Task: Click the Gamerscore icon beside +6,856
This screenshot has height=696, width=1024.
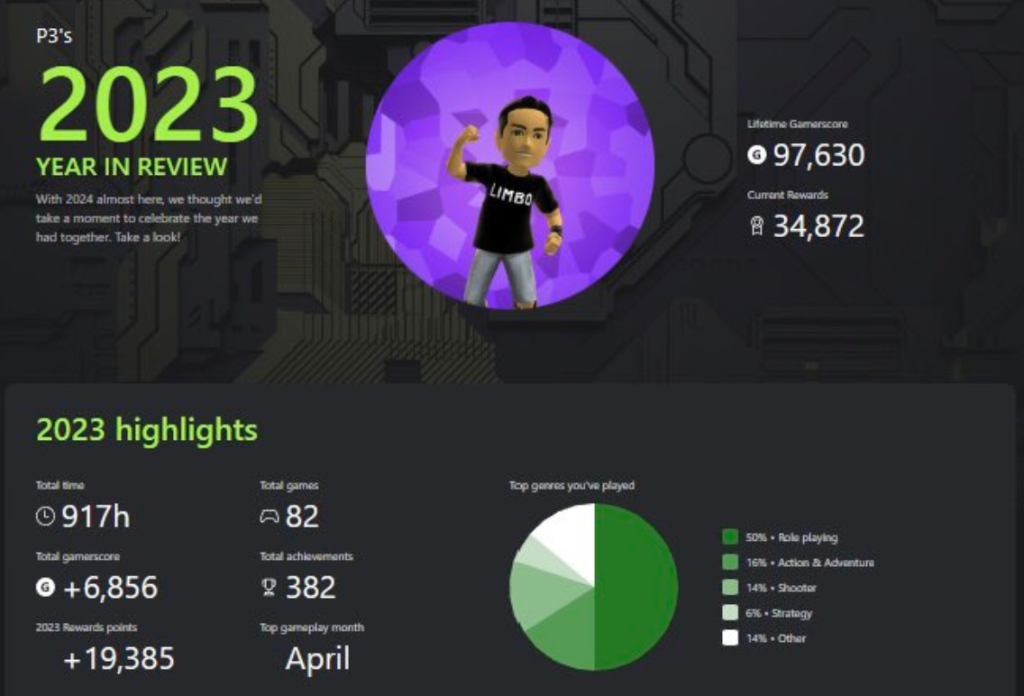Action: [x=45, y=588]
